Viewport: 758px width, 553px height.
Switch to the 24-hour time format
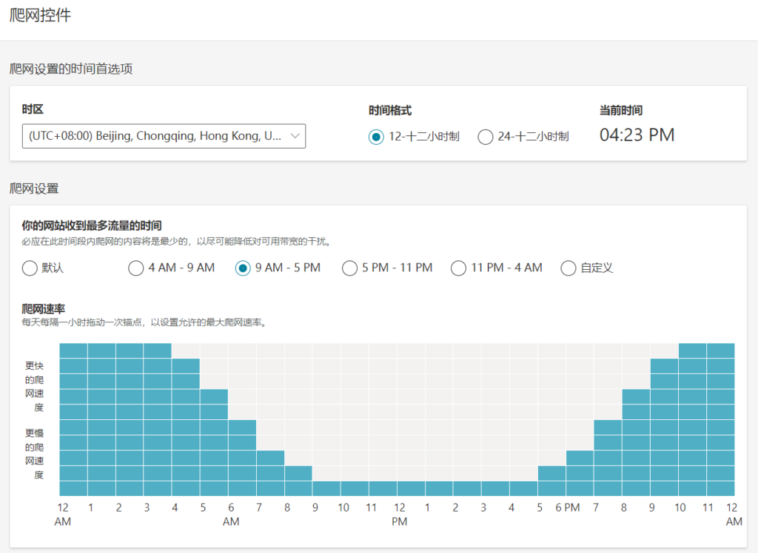tap(486, 137)
